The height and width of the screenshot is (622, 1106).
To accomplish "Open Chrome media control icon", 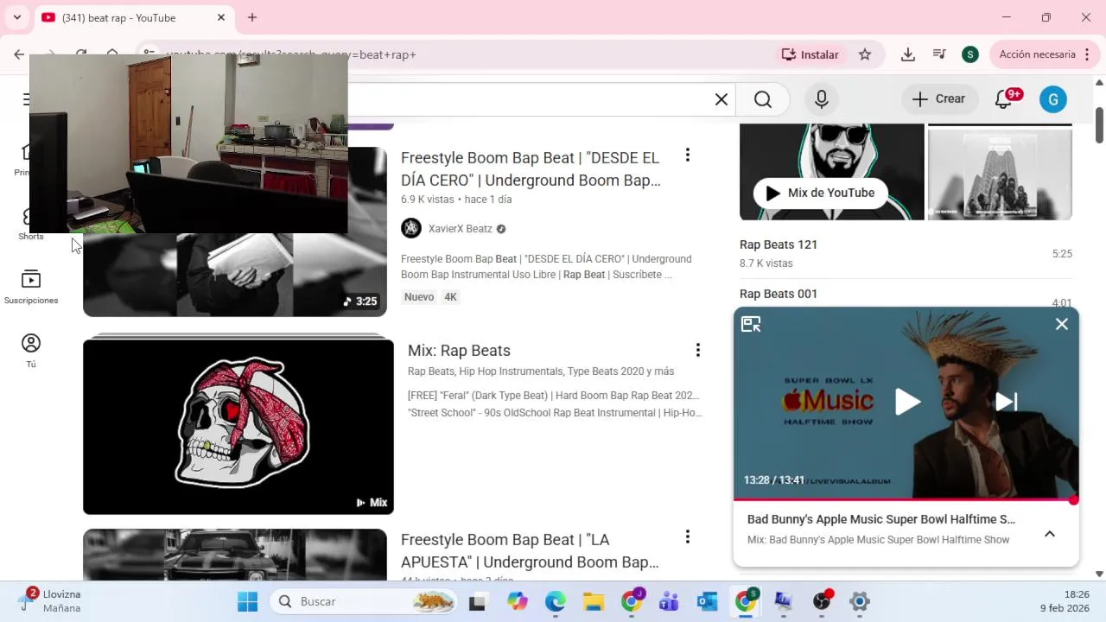I will coord(939,54).
